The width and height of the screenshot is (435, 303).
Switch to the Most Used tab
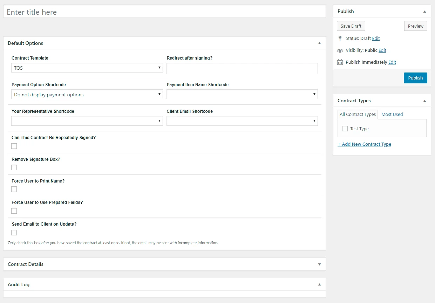pyautogui.click(x=392, y=114)
